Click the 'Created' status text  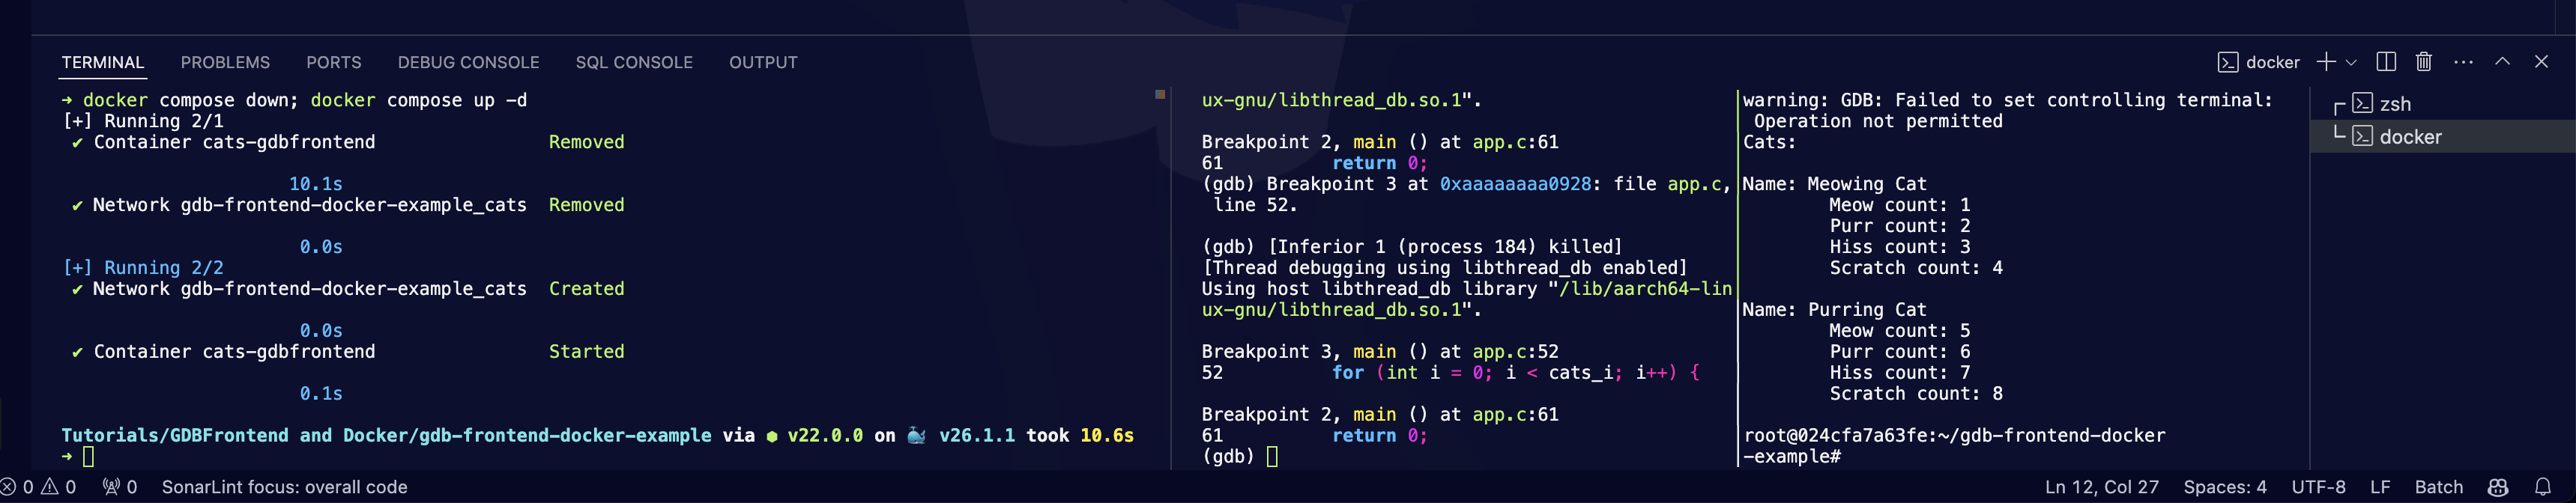(586, 288)
